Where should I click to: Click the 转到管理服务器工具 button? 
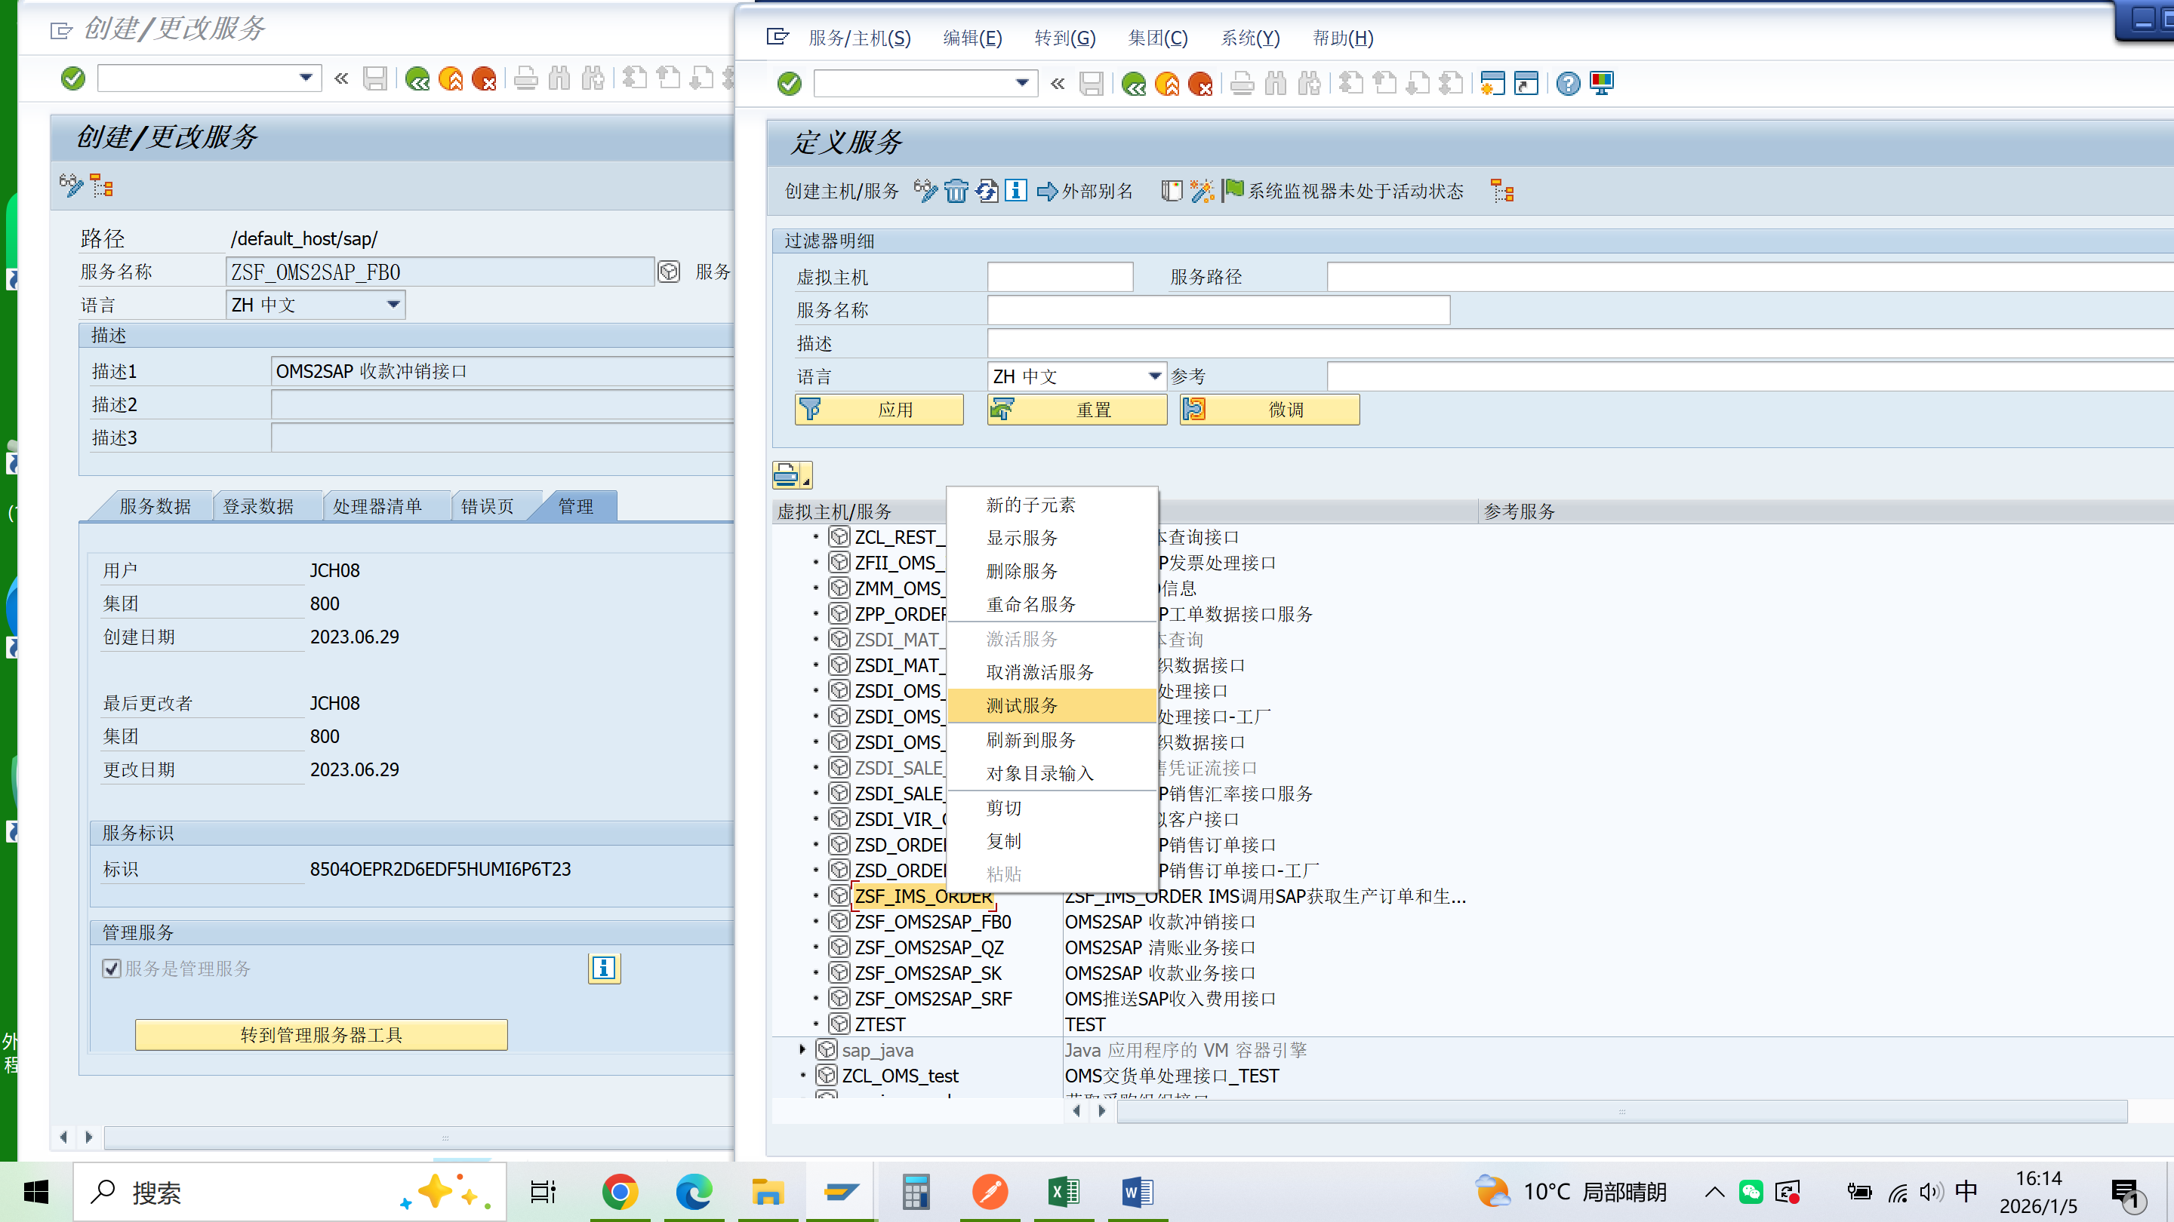(x=321, y=1035)
